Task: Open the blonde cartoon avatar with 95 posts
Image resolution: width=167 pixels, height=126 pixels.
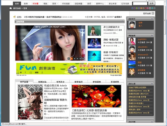Action: (132, 72)
